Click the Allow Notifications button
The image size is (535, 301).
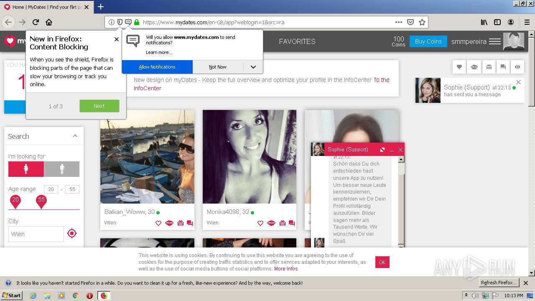click(157, 67)
